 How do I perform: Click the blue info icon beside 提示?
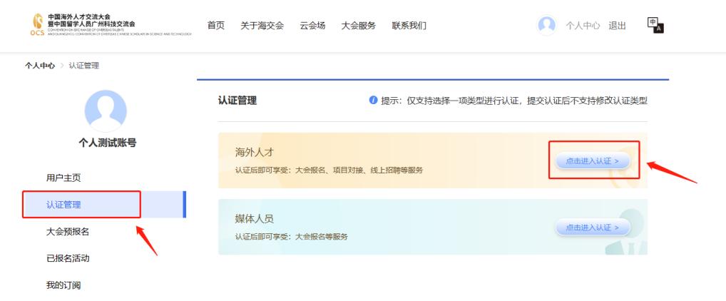(x=372, y=101)
